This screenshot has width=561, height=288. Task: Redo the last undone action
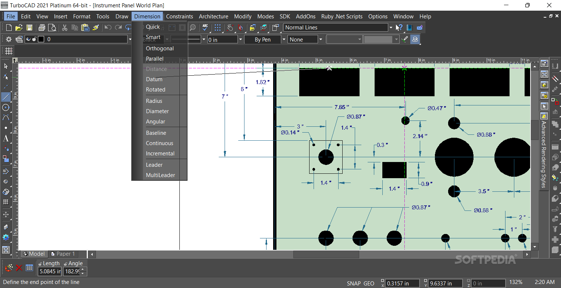(118, 28)
